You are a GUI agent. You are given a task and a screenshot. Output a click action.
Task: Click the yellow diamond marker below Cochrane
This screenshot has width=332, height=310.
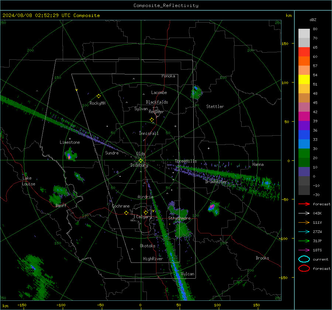[126, 213]
